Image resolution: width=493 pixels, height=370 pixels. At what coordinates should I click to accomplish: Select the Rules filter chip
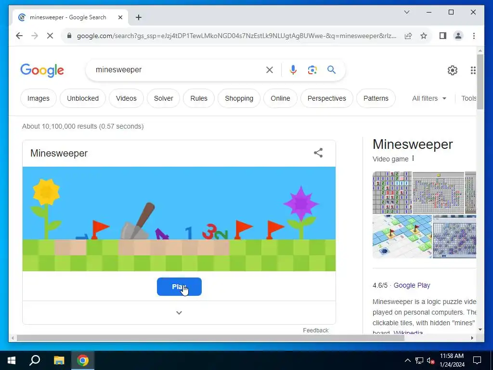(x=199, y=98)
